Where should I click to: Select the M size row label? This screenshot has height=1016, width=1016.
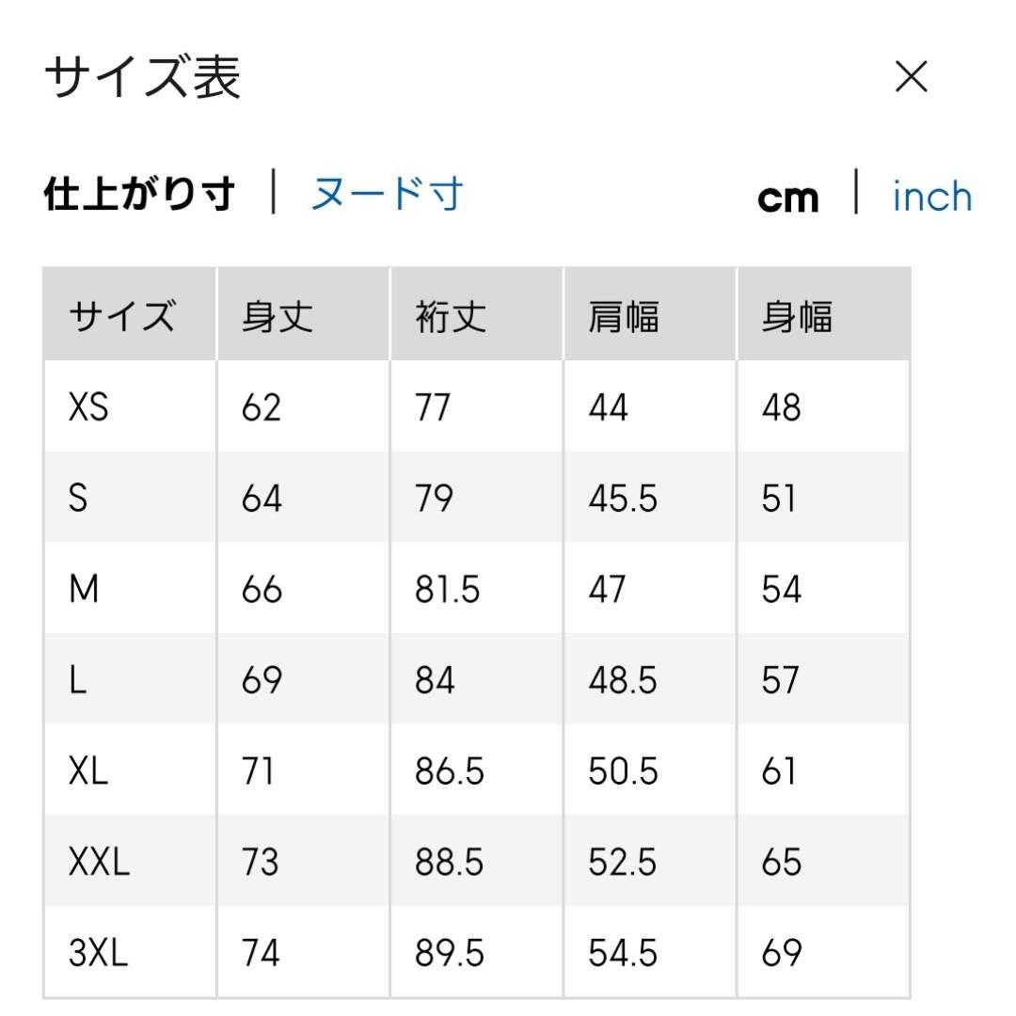(84, 590)
